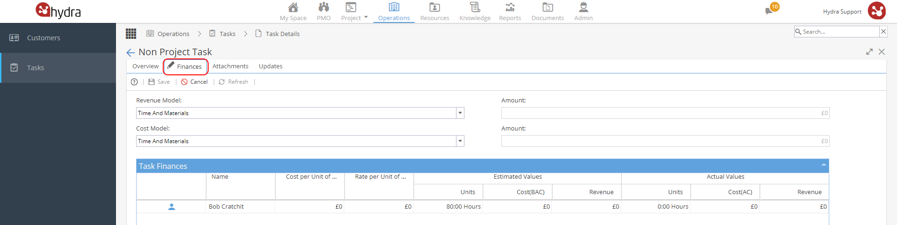This screenshot has height=225, width=898.
Task: Switch to the Finances tab
Action: 185,66
